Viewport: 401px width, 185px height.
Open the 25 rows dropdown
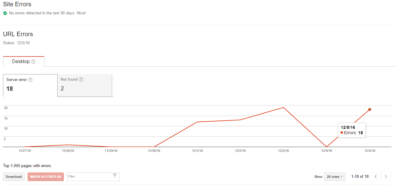[x=335, y=177]
